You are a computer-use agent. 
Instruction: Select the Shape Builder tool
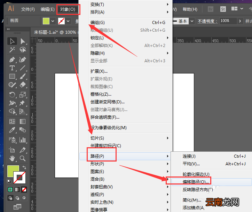(x=12, y=111)
